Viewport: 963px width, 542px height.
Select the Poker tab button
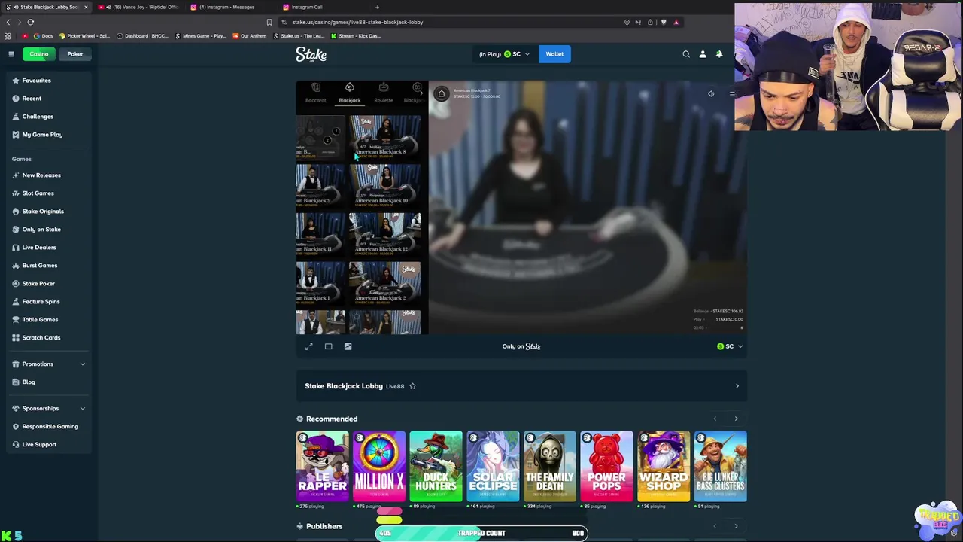pyautogui.click(x=75, y=54)
